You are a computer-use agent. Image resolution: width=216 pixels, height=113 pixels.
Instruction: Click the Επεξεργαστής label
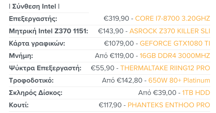click(x=33, y=19)
